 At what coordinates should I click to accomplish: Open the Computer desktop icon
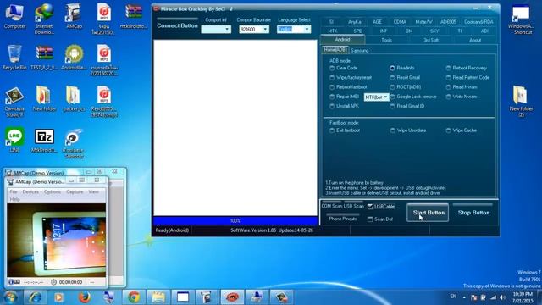(x=14, y=17)
